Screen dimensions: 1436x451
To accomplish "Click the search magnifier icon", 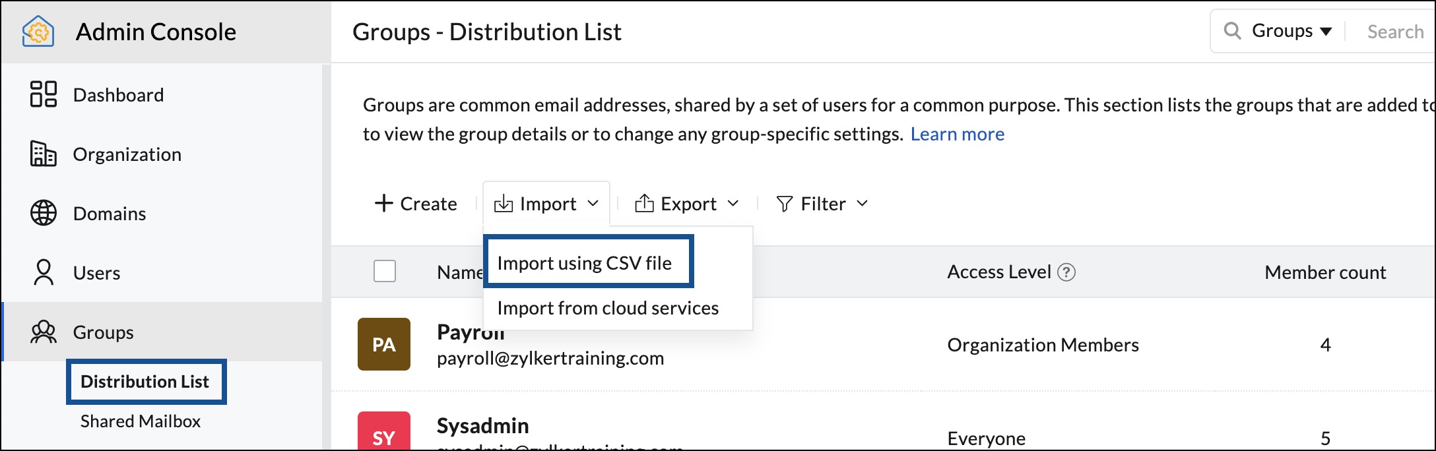I will point(1231,31).
